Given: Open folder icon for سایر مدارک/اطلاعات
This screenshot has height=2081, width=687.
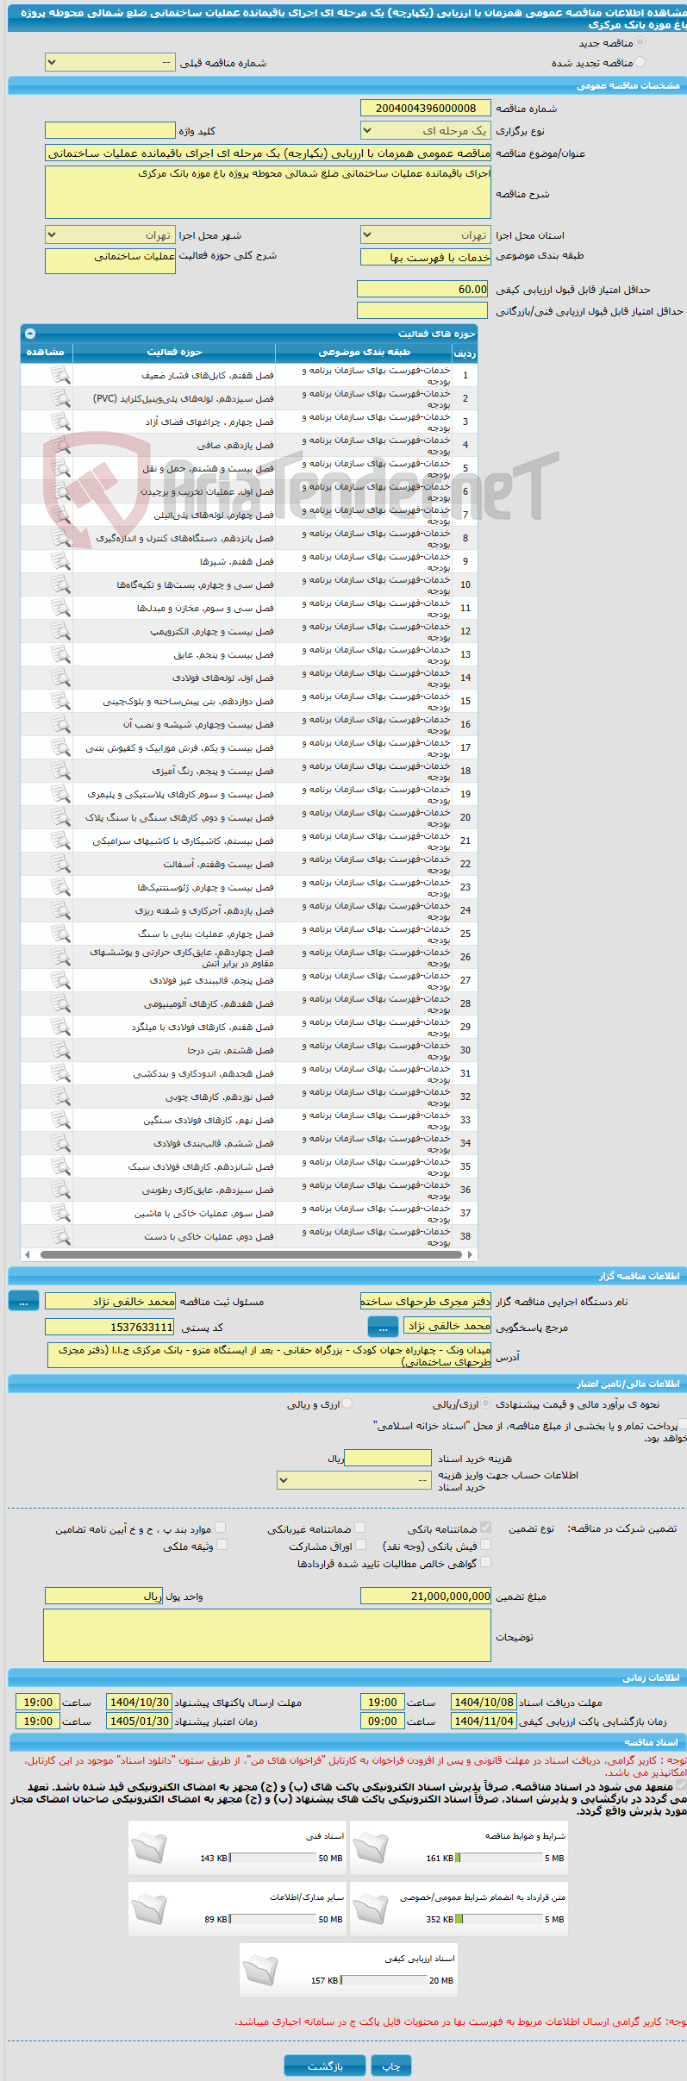Looking at the screenshot, I should point(148,1909).
